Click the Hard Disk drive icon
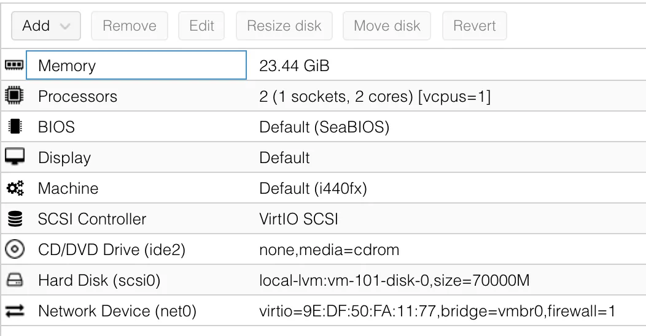The image size is (646, 336). pos(14,281)
